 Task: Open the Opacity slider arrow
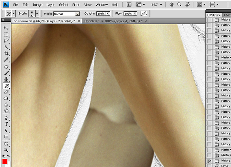click(108, 14)
